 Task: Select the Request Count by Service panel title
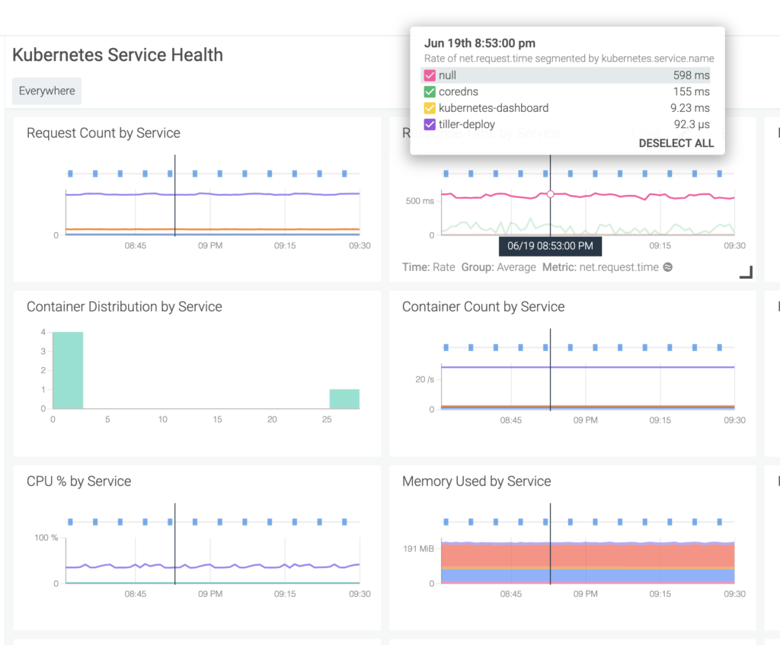(x=104, y=133)
